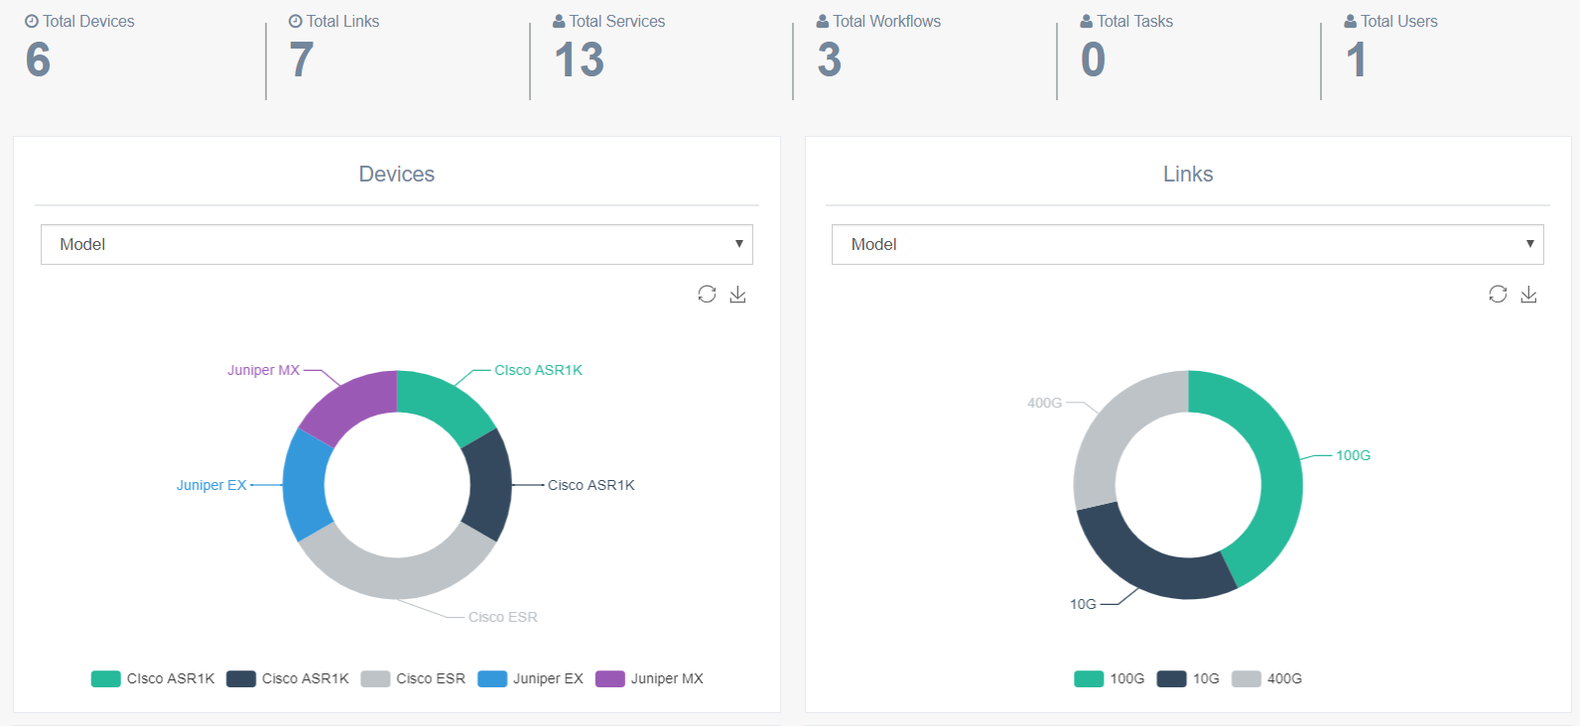The image size is (1580, 726).
Task: Click the Devices panel title
Action: 397,174
